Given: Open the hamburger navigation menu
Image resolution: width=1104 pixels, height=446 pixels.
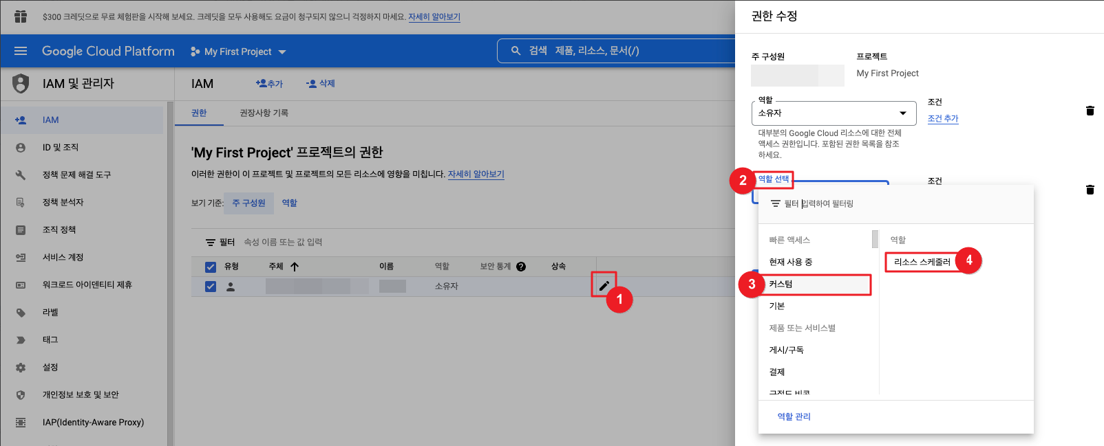Looking at the screenshot, I should click(x=21, y=51).
